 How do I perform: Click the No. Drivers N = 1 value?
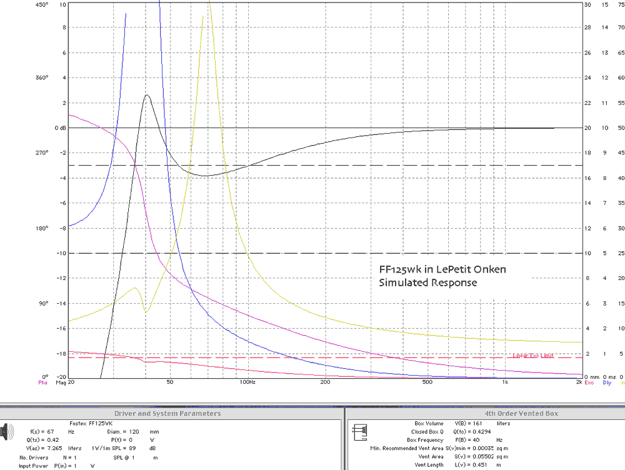click(x=48, y=457)
